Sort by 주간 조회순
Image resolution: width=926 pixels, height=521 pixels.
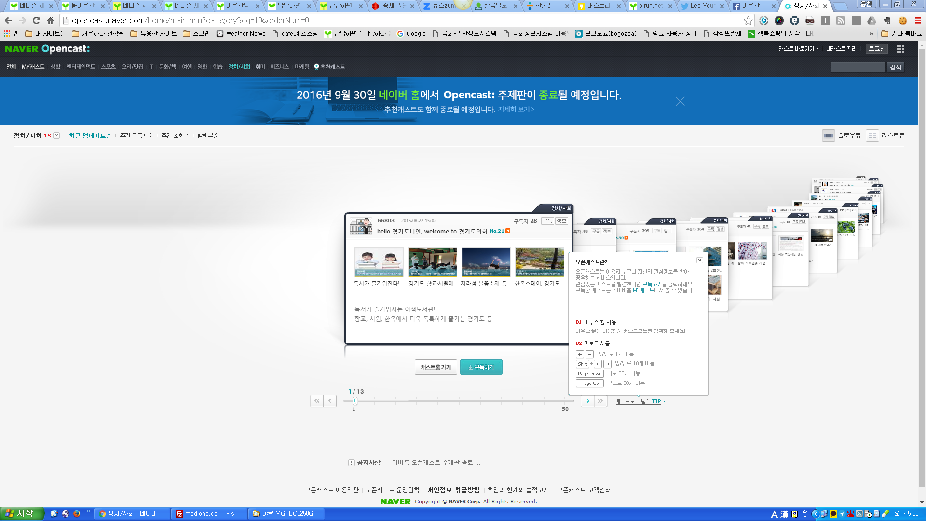(x=175, y=136)
